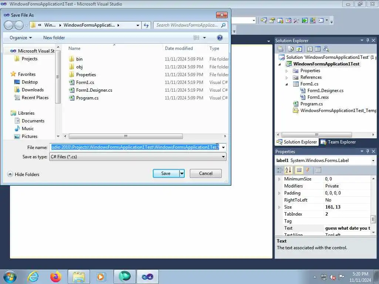Open the label1 object selector dropdown

click(373, 160)
